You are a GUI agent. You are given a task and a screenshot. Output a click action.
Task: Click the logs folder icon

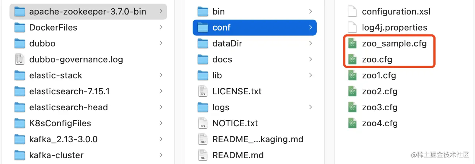click(202, 107)
